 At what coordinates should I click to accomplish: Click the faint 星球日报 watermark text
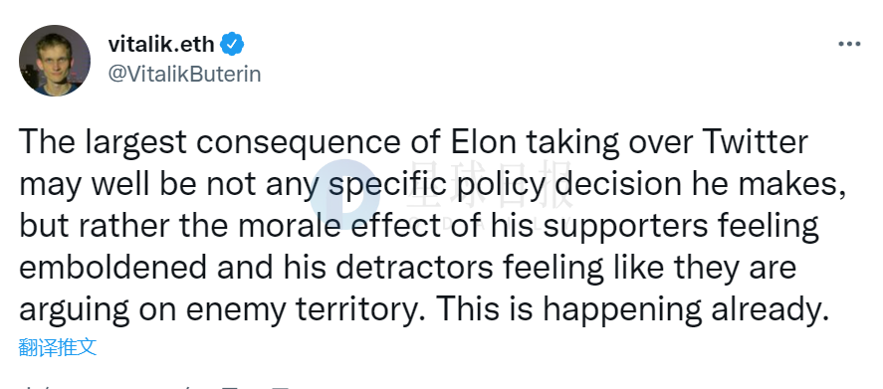click(491, 185)
